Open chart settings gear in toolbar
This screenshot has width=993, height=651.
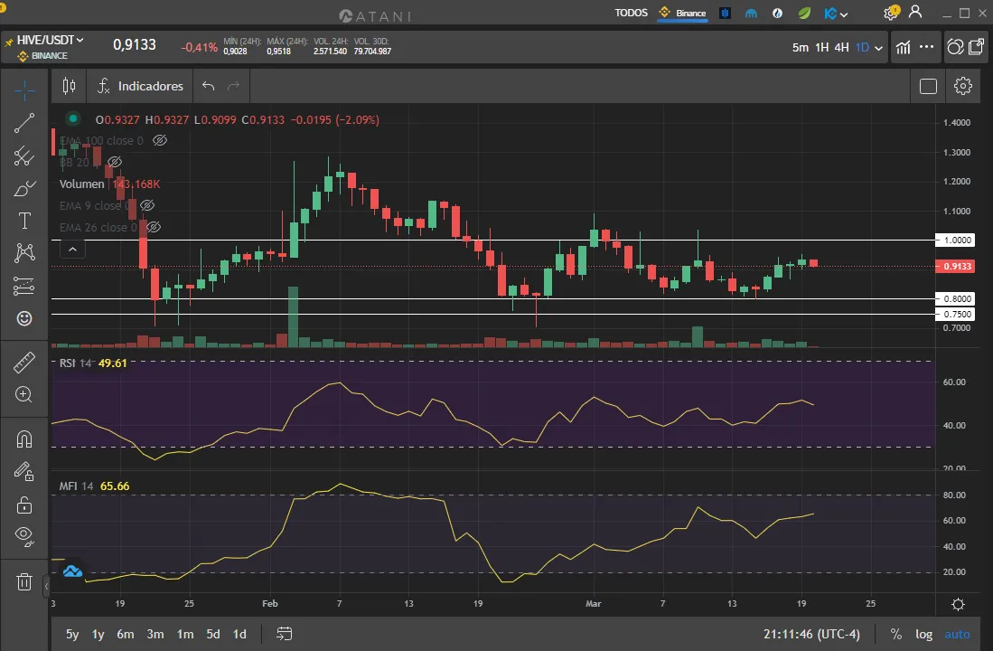coord(963,86)
